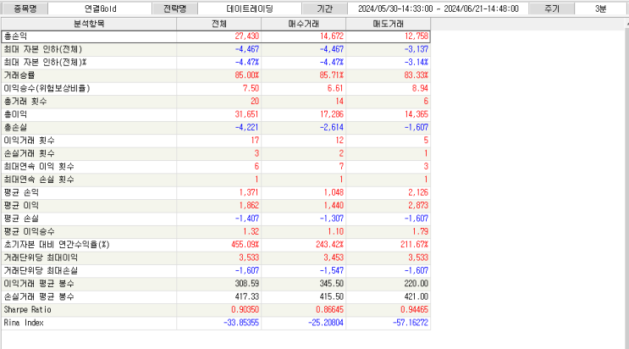The height and width of the screenshot is (349, 629).
Task: Select the 평균 이익승수 row label
Action: click(30, 231)
